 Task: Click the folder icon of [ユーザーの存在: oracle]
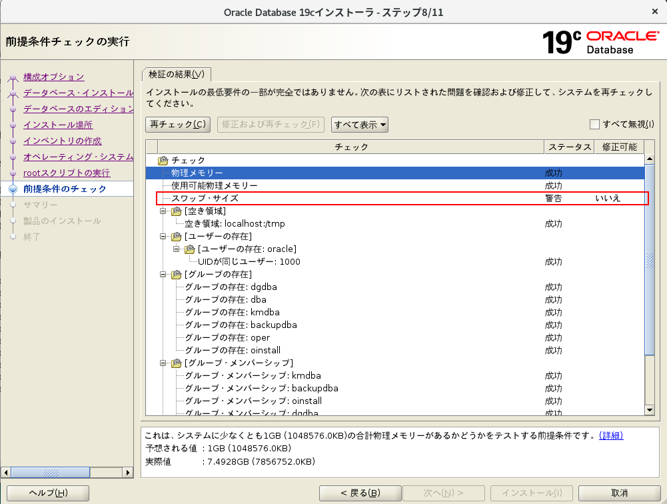190,249
